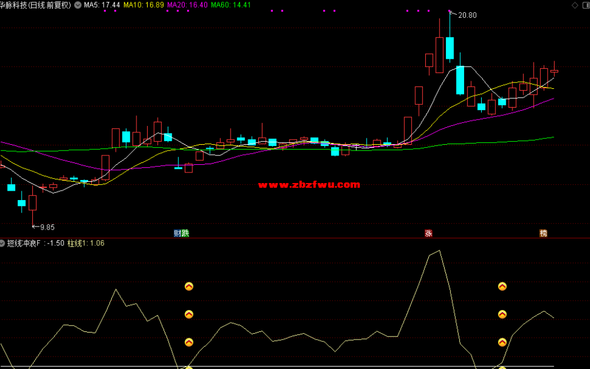Click the MA5: 17.44 label
Image resolution: width=590 pixels, height=369 pixels.
pyautogui.click(x=102, y=5)
